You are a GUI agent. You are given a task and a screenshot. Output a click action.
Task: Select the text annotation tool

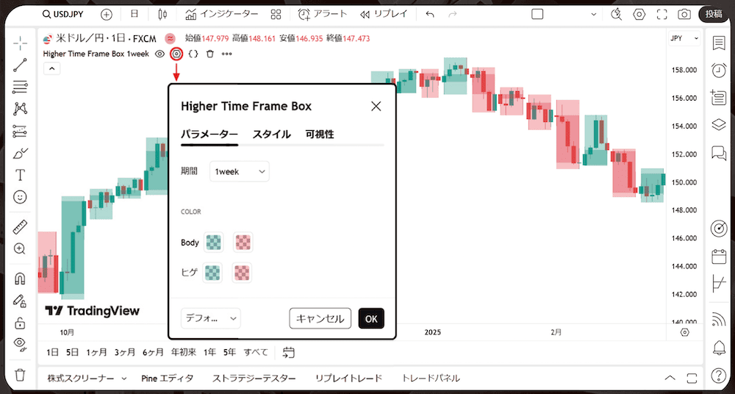coord(20,175)
